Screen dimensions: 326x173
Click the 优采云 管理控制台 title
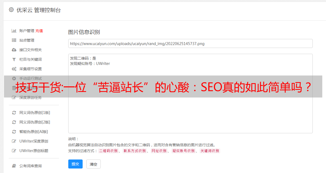[x=39, y=10]
